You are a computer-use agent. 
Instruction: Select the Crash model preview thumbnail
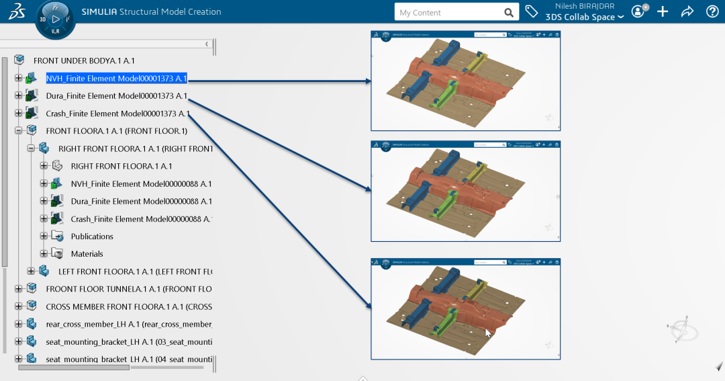(466, 309)
